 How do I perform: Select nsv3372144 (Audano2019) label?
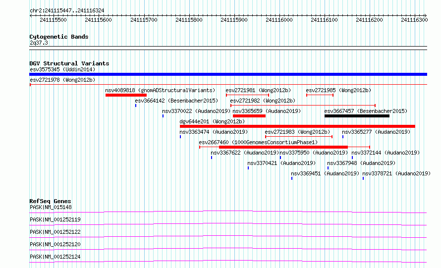coord(386,153)
